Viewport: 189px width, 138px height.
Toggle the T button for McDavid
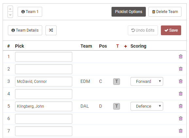[116, 82]
